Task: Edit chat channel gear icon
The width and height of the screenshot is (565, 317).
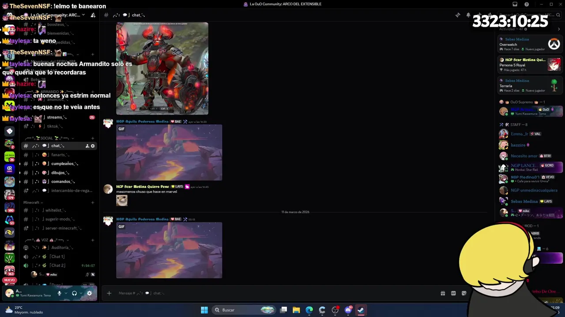Action: 93,146
